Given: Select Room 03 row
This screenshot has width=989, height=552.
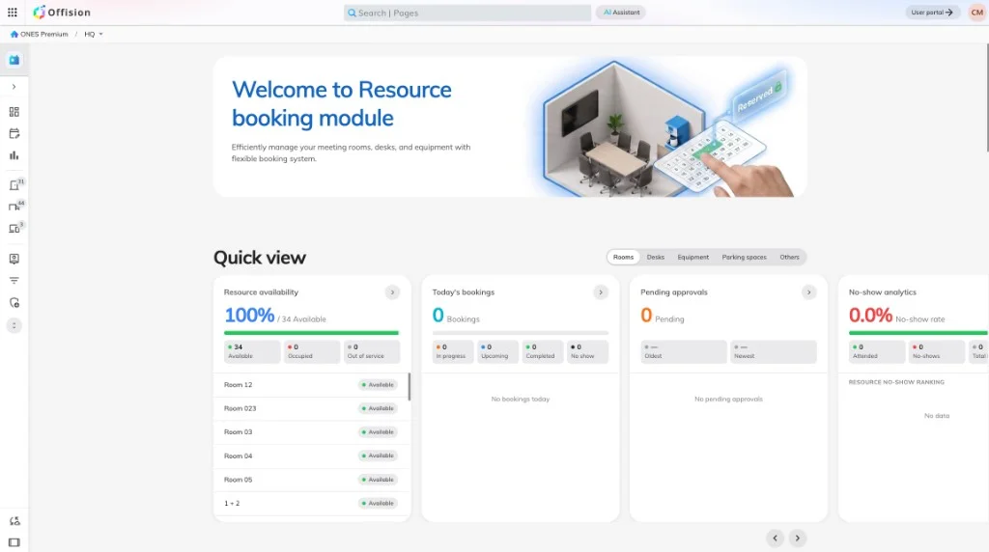Looking at the screenshot, I should click(312, 432).
